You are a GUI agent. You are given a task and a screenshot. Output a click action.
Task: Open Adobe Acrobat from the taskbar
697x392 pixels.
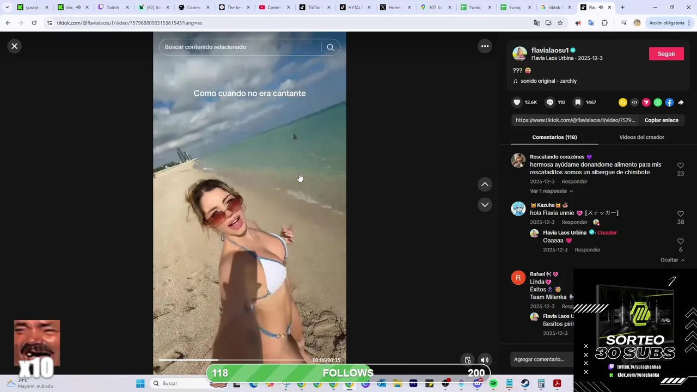[558, 383]
